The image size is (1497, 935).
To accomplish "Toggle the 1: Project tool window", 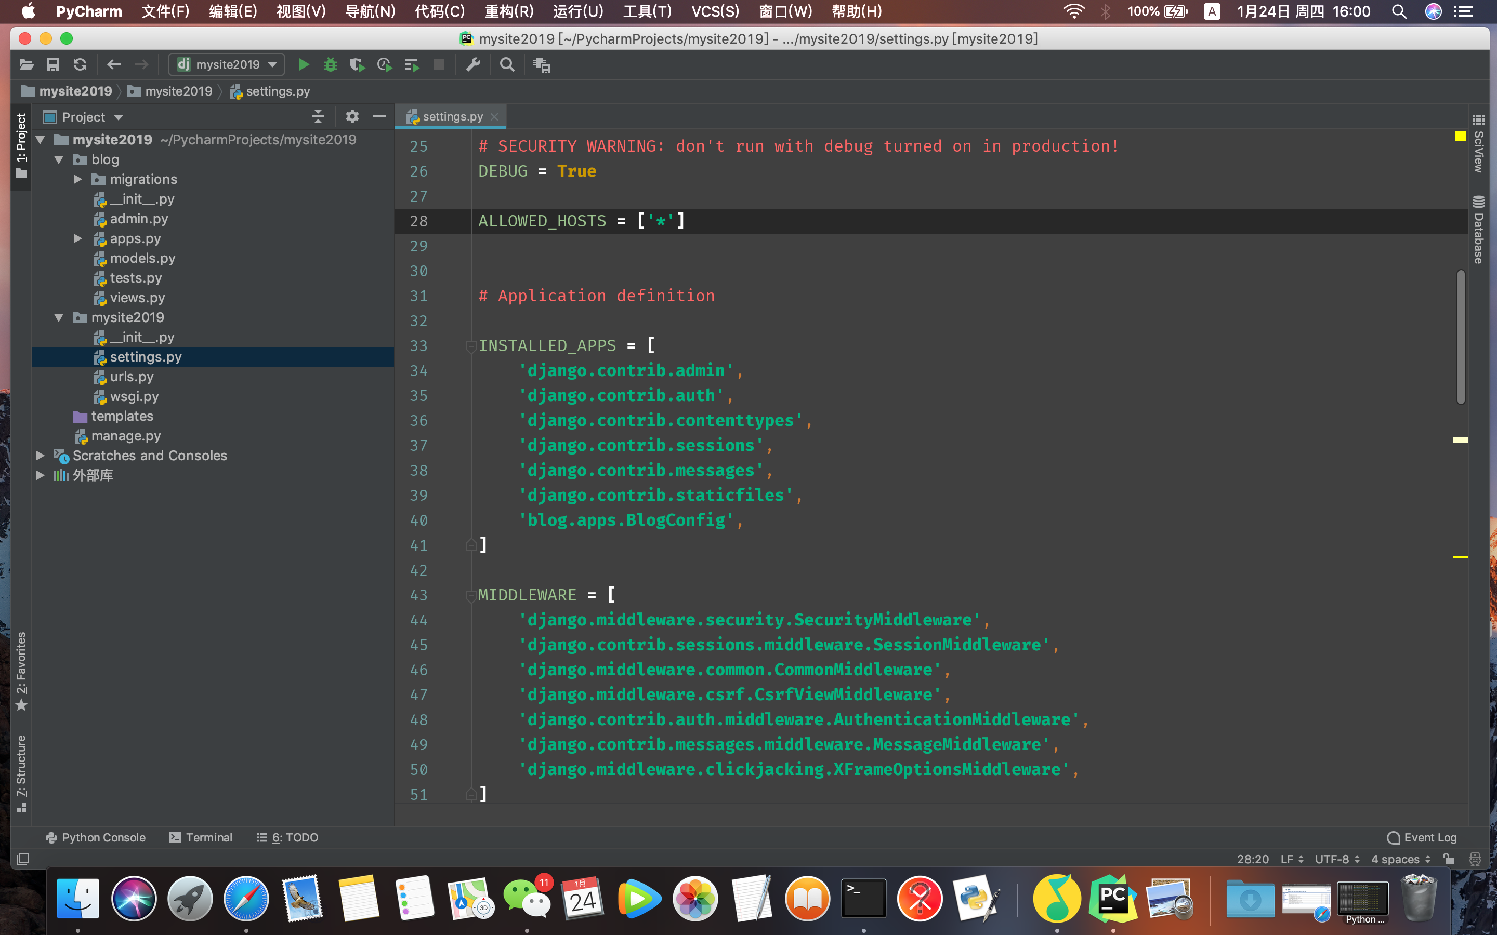I will click(21, 145).
